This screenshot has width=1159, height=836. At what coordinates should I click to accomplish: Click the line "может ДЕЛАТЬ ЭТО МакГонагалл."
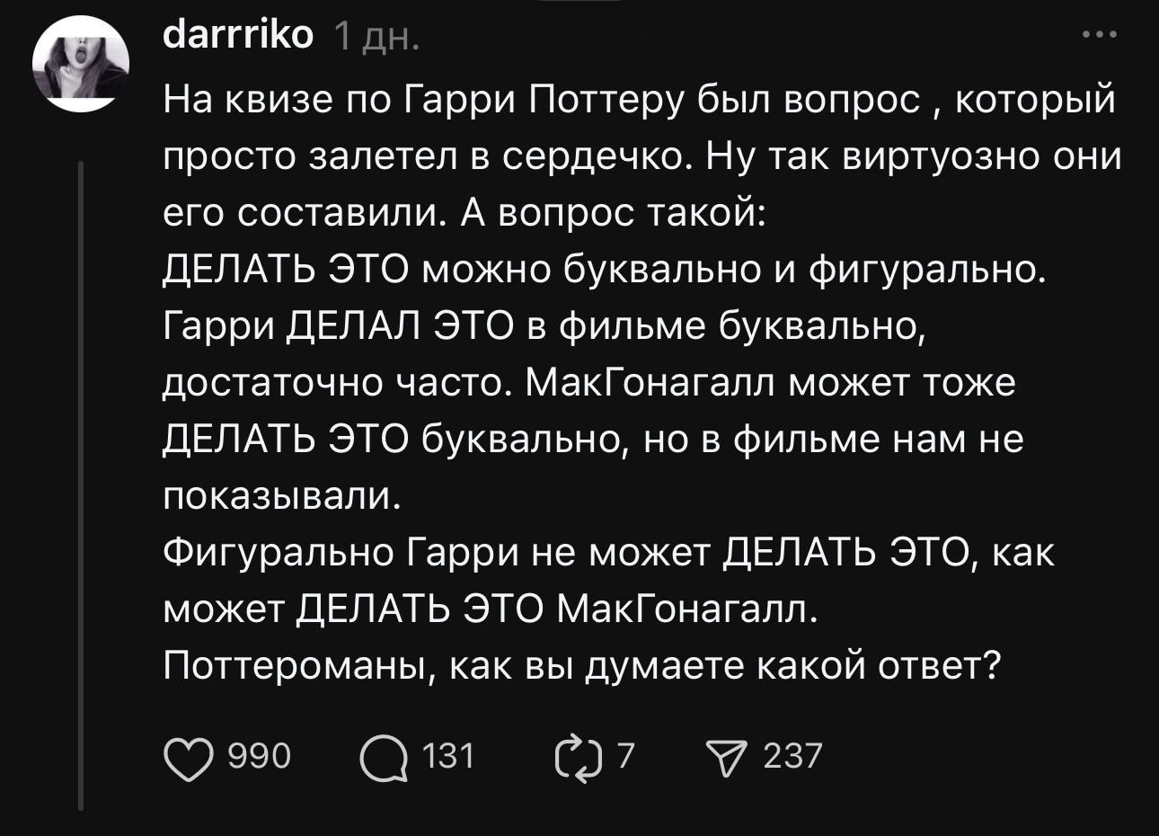point(490,609)
